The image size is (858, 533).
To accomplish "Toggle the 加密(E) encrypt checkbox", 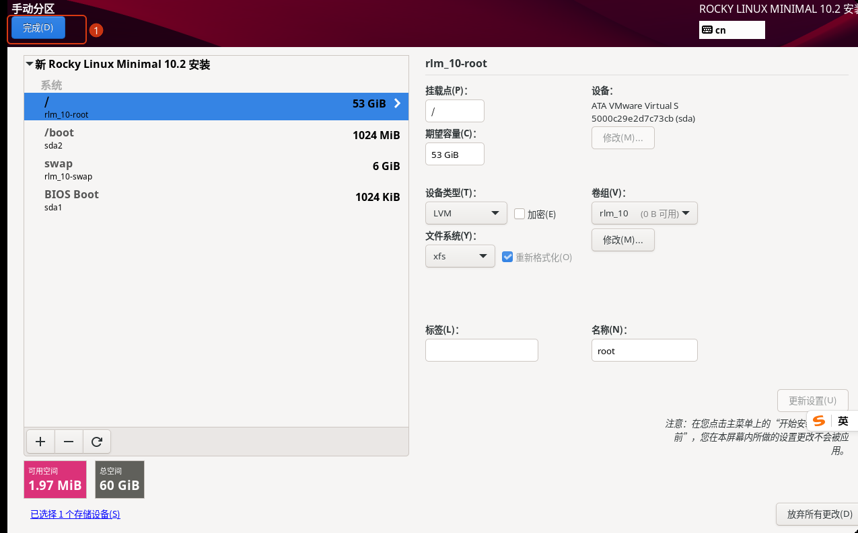I will pos(520,214).
